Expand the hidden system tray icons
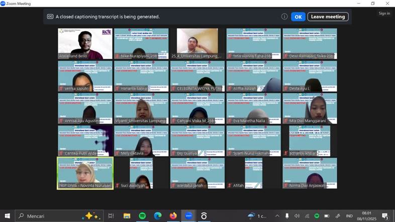Viewport: 395px width, 222px height. pyautogui.click(x=277, y=215)
